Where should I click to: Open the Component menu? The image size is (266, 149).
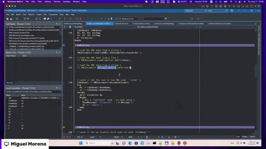coord(53,14)
